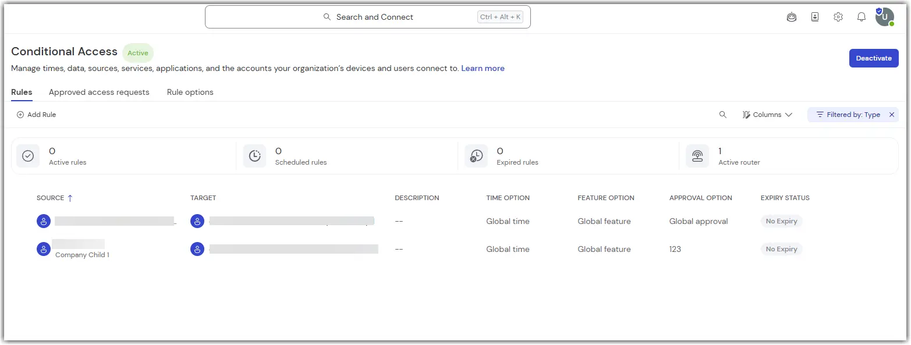Click Global time in Global approval row
This screenshot has width=911, height=345.
coord(508,221)
